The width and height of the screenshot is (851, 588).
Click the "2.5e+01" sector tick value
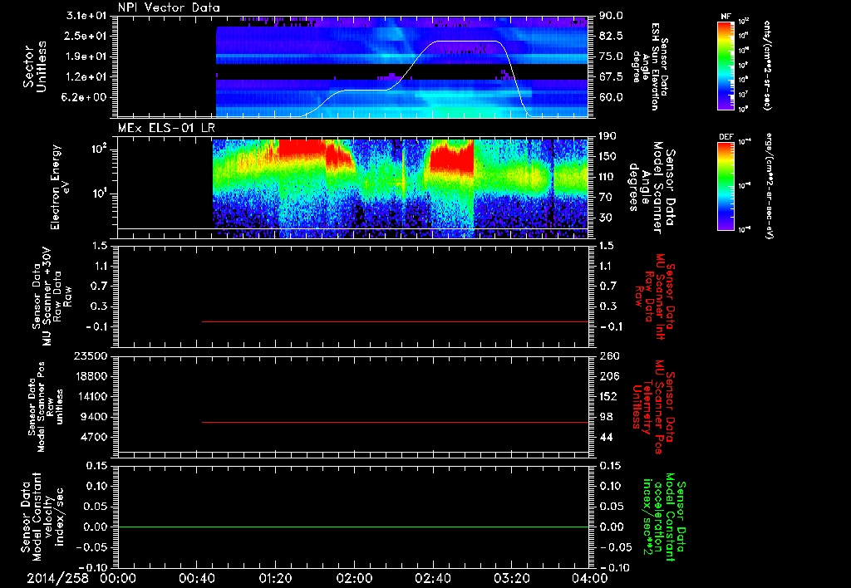point(84,36)
